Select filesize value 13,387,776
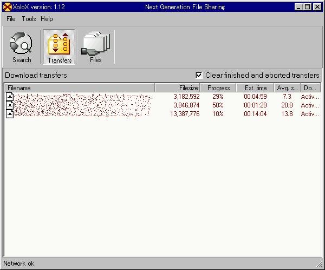This screenshot has height=270, width=325. (185, 114)
